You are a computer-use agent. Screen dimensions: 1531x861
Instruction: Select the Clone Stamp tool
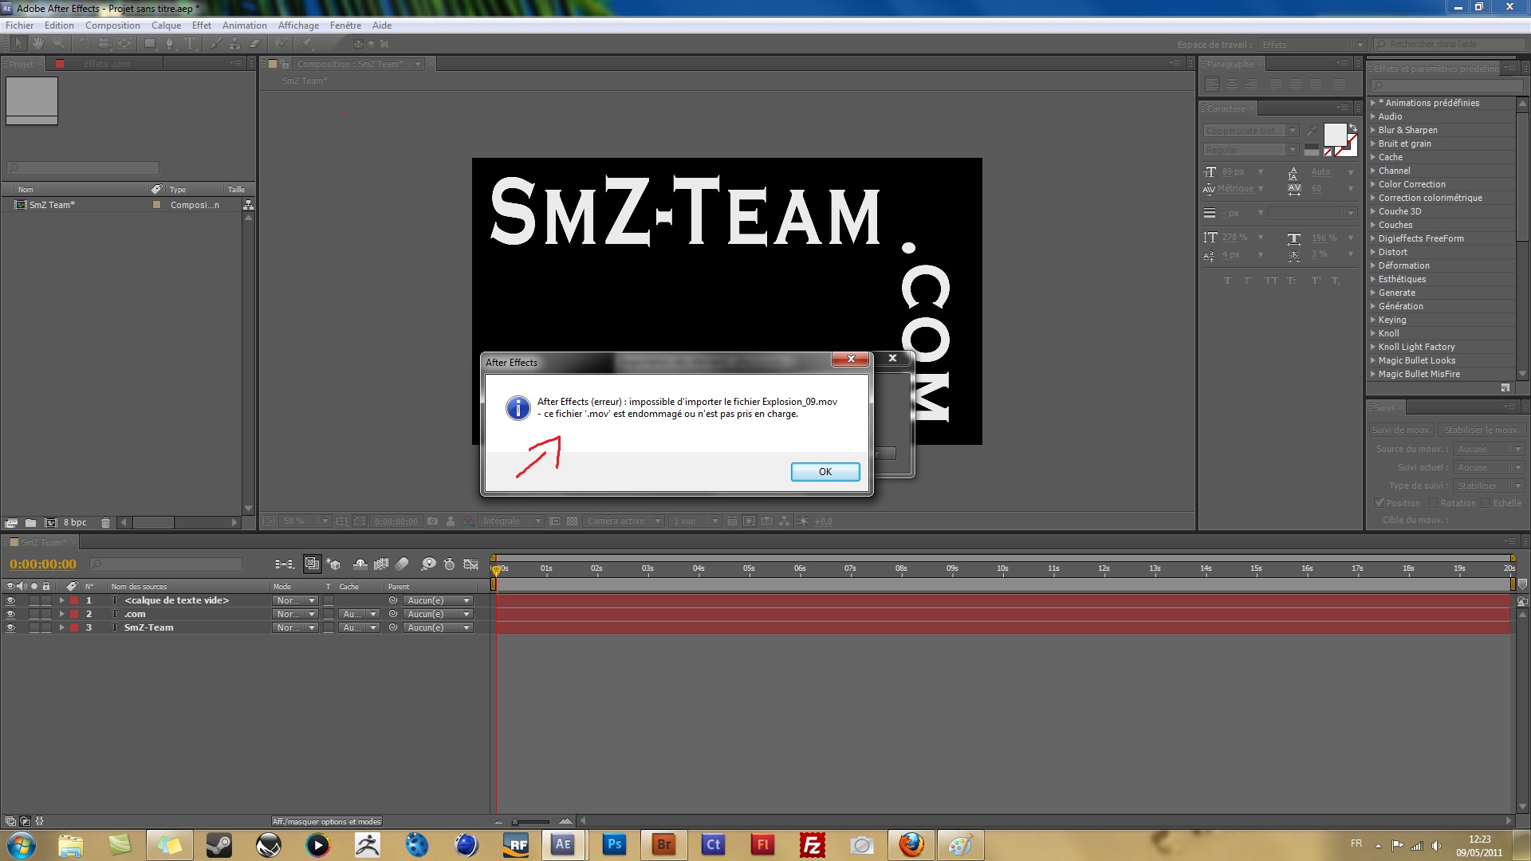[x=236, y=44]
